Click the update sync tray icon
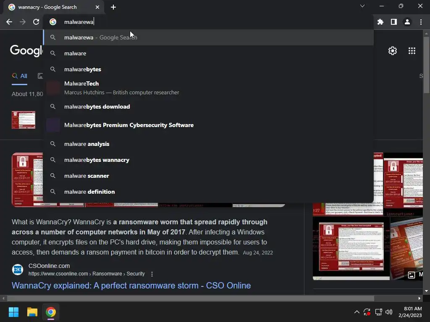Viewport: 430px width, 322px height. coord(367,312)
